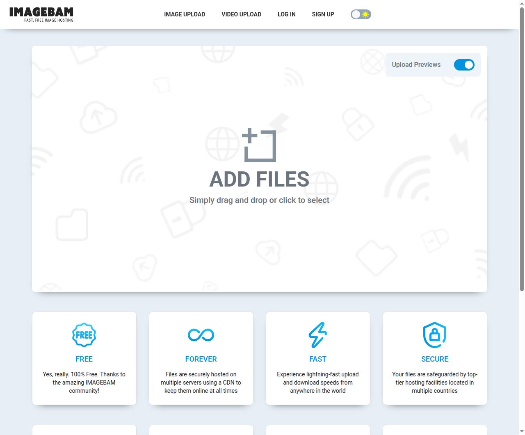Click the FREE card title

click(x=84, y=359)
